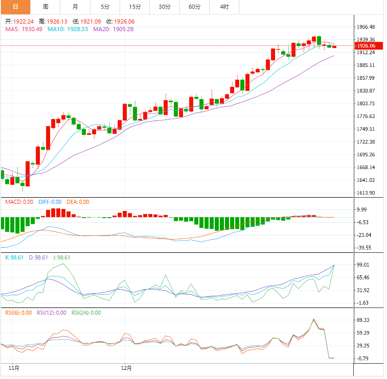Click the MACD indicator label
Screen dimensions: 387x379
[x=19, y=202]
